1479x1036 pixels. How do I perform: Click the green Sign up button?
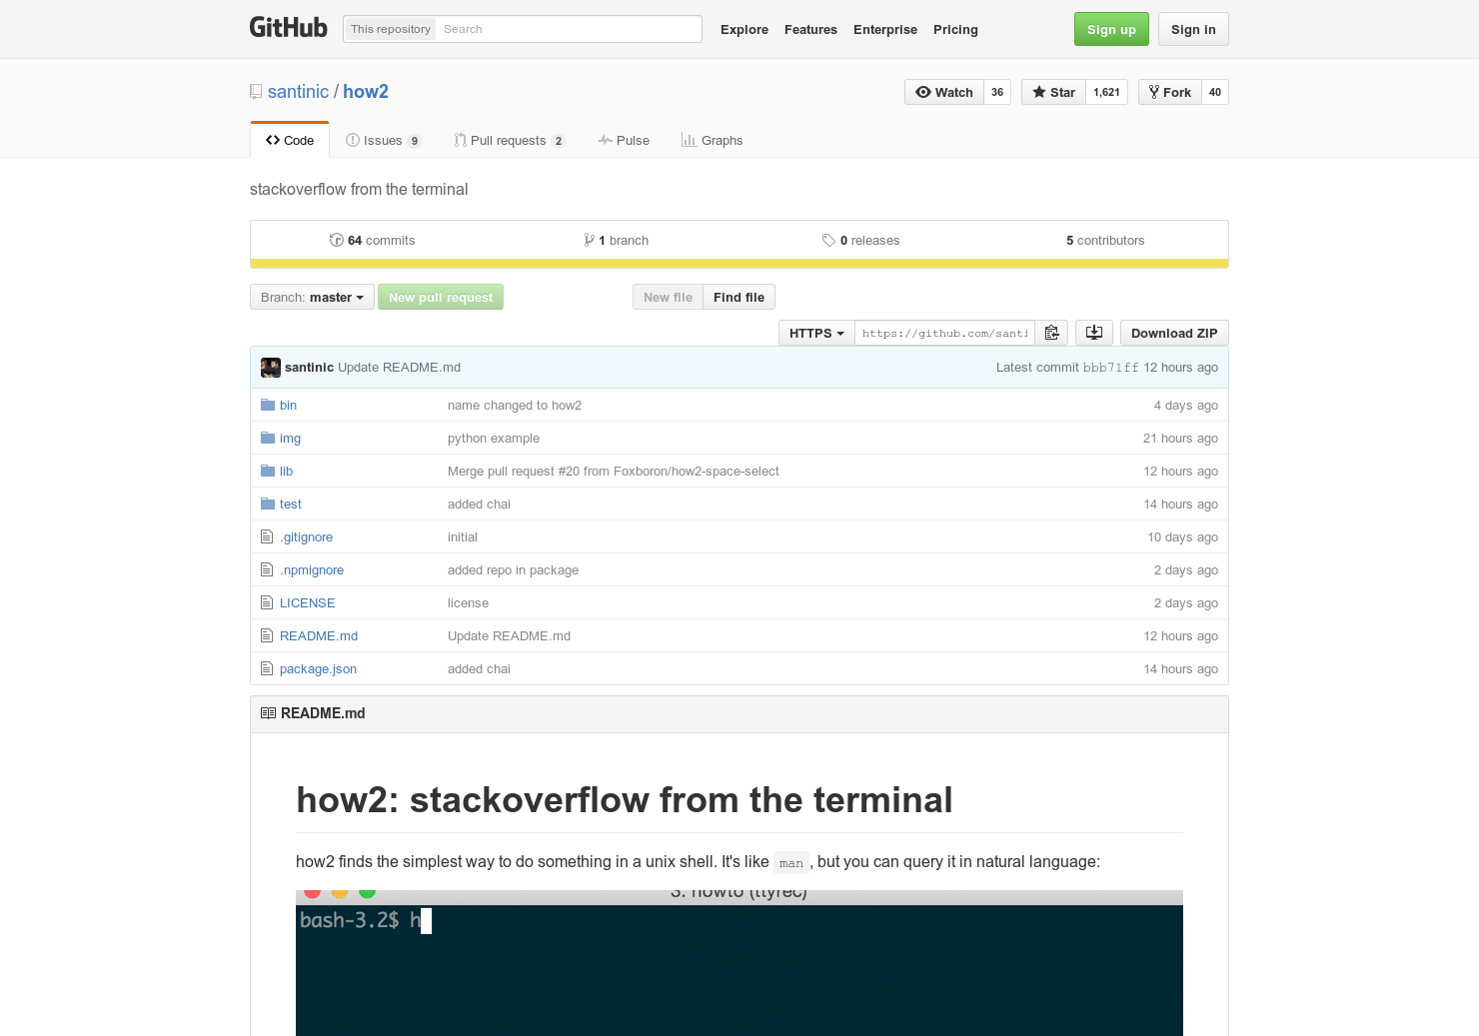point(1111,29)
